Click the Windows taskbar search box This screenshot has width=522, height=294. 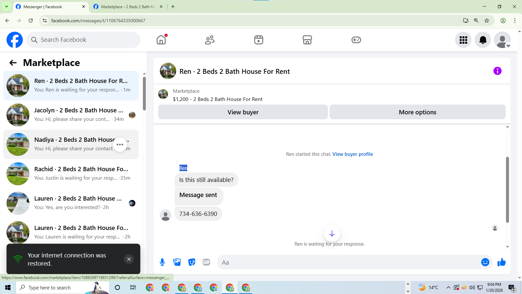(63, 287)
